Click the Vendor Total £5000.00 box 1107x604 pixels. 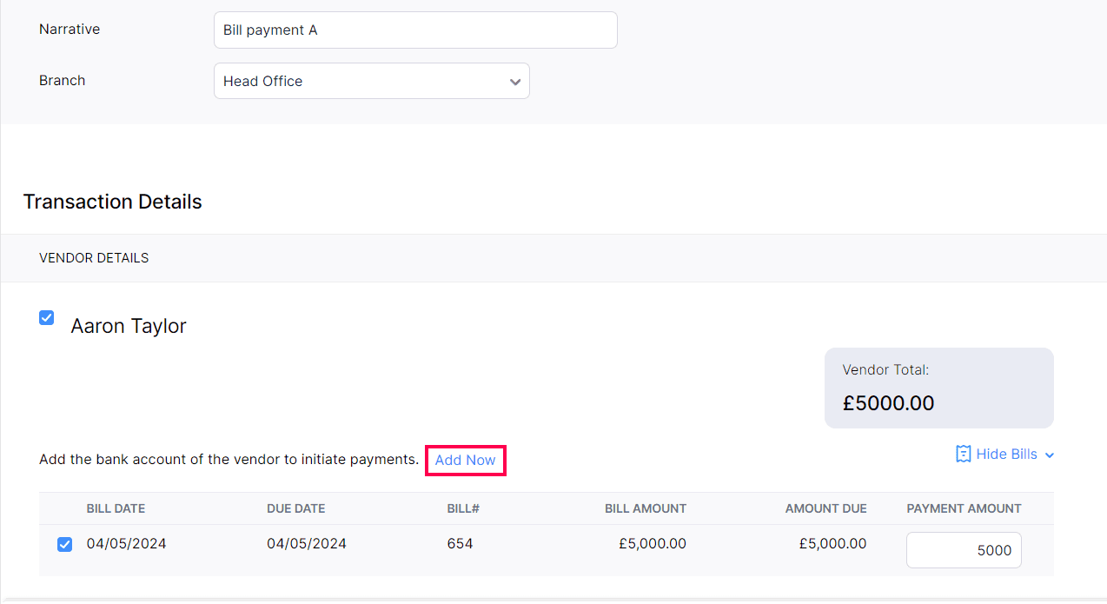[938, 388]
